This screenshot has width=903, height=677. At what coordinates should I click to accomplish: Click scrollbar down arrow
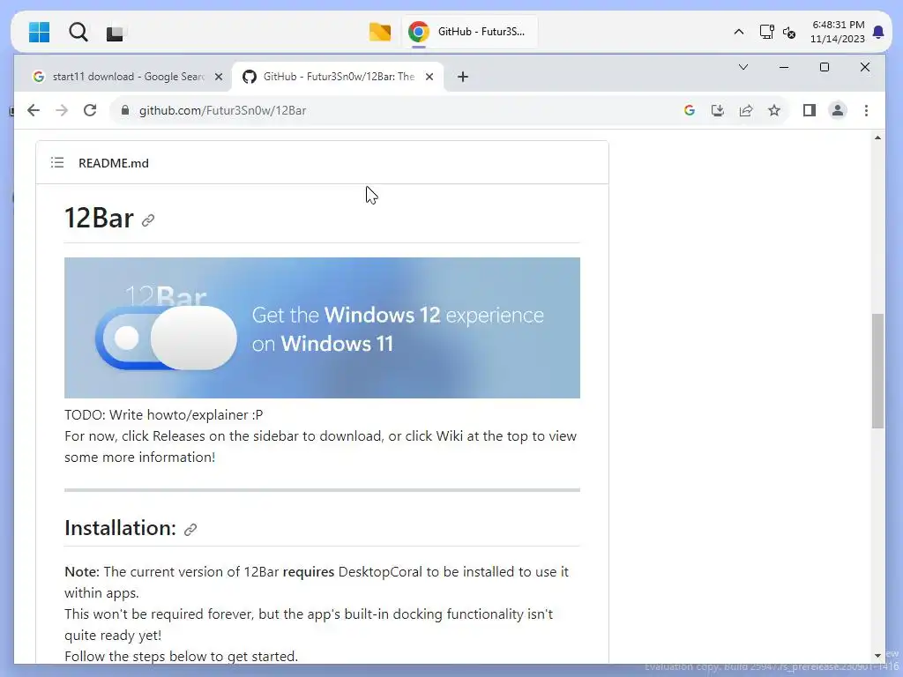click(x=877, y=656)
